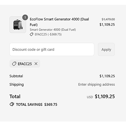The width and height of the screenshot is (126, 126).
Task: Click the tag icon in EFACC25 chip
Action: click(14, 64)
